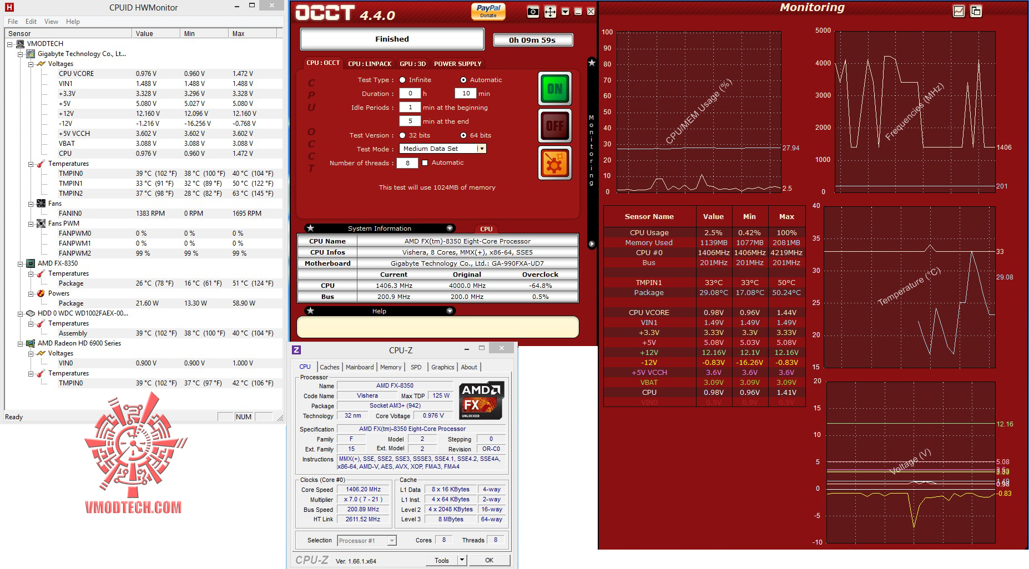1029x569 pixels.
Task: Open the SPD tab in CPU-Z
Action: [x=416, y=367]
